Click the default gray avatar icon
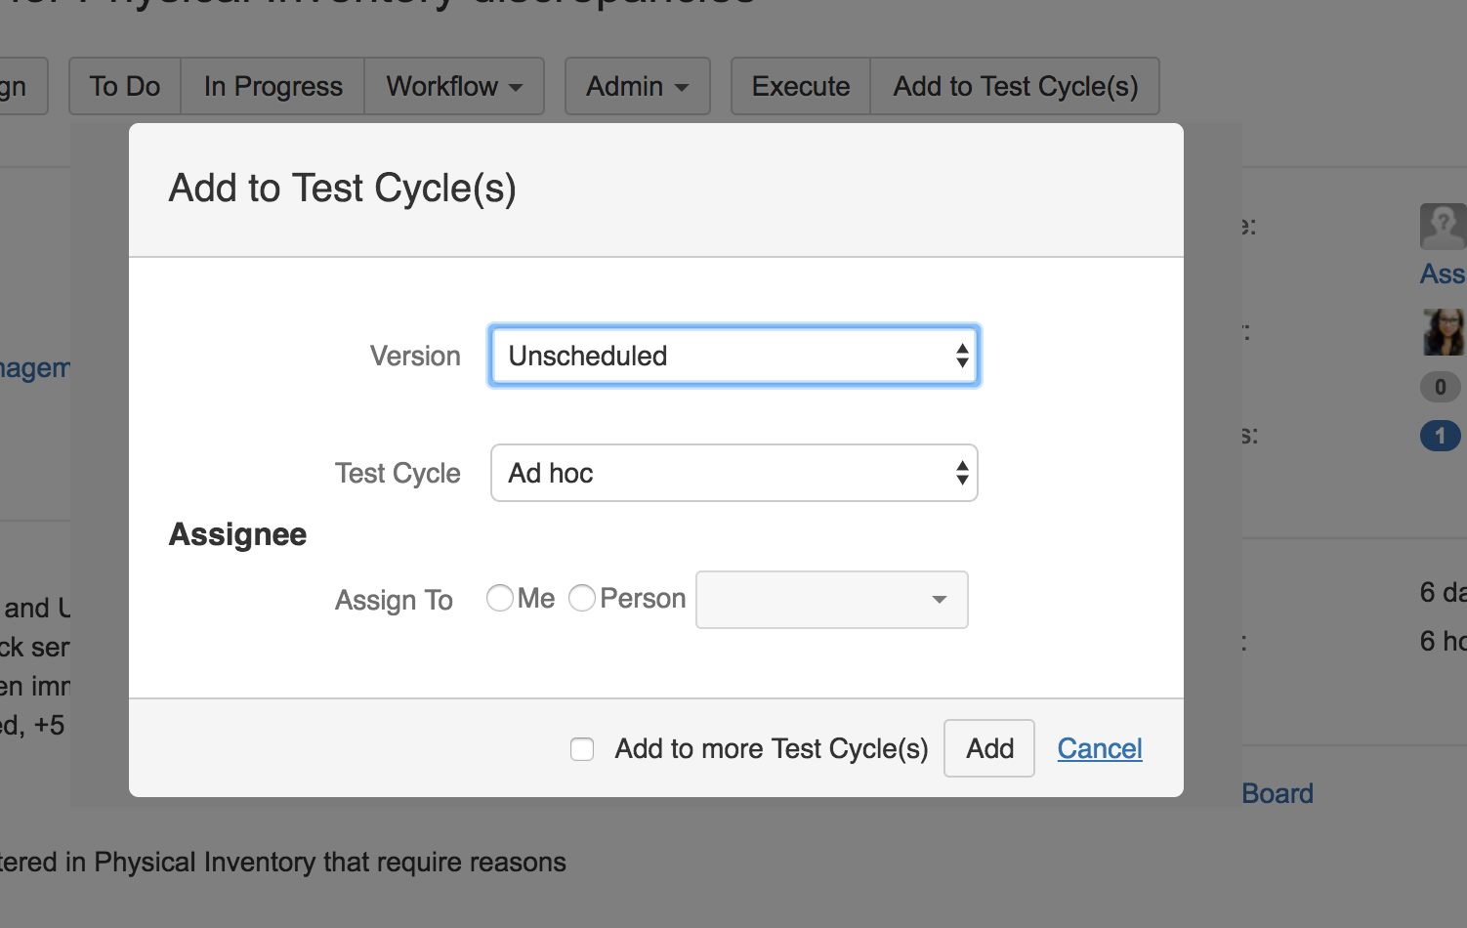 tap(1443, 227)
